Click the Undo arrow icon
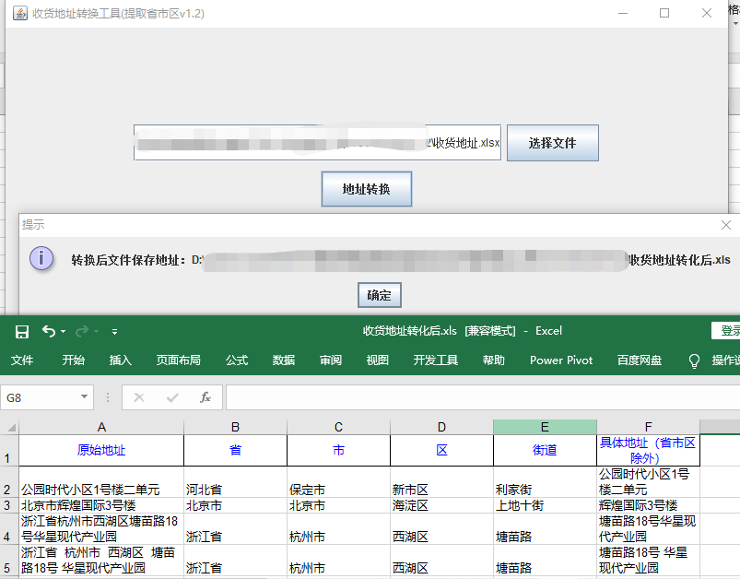 point(48,331)
